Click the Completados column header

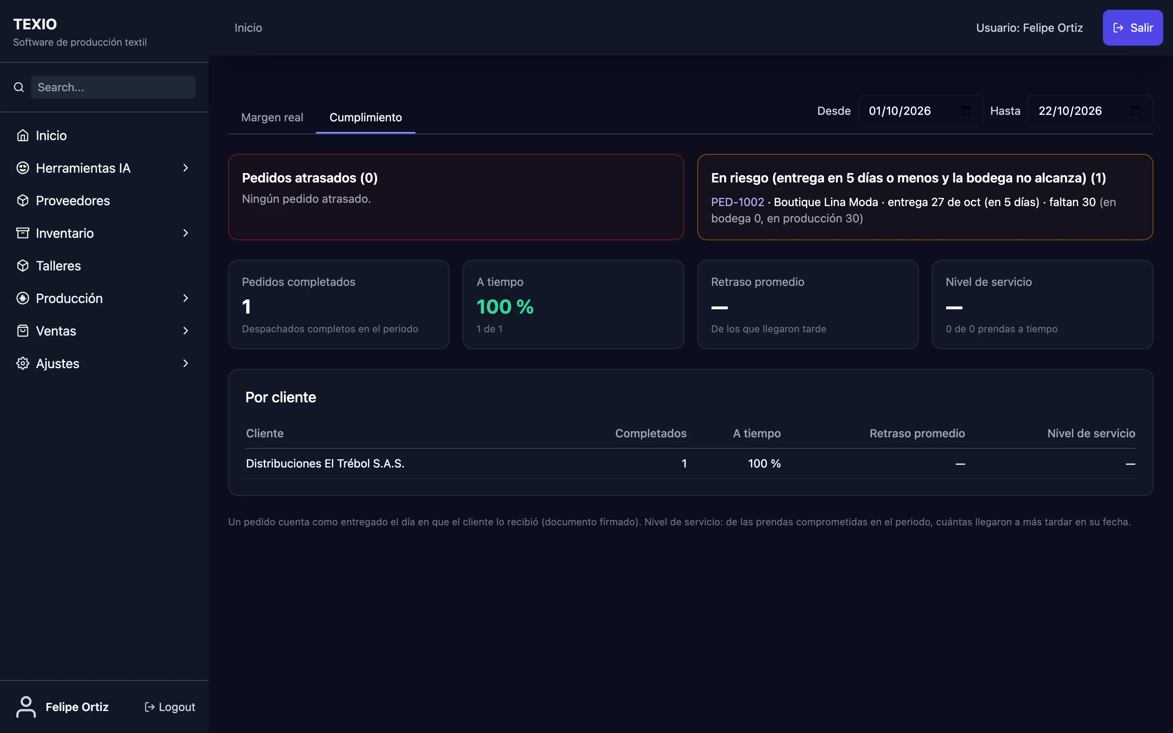(x=650, y=433)
